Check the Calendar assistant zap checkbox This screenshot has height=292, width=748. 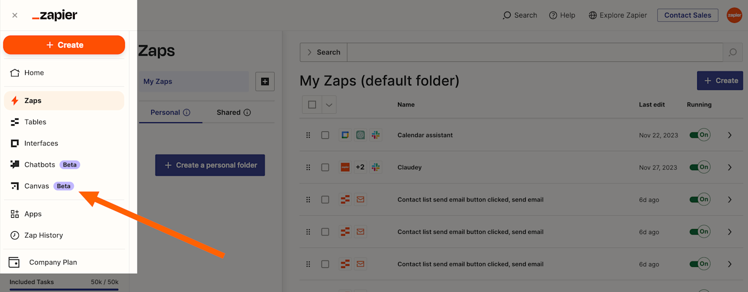point(325,135)
